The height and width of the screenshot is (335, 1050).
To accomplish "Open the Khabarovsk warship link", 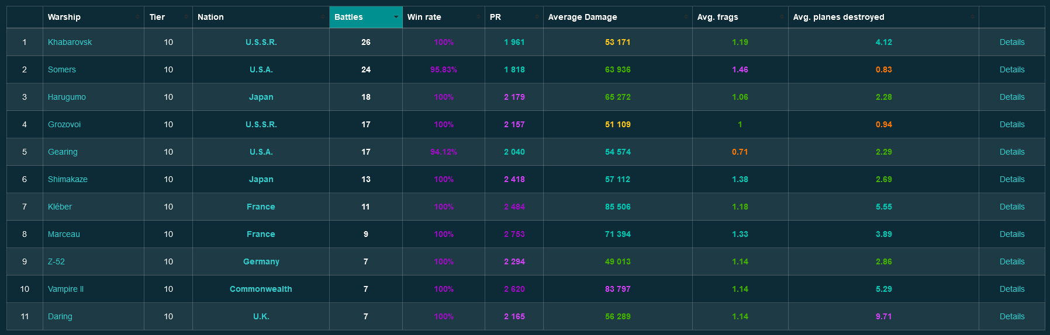I will (70, 42).
